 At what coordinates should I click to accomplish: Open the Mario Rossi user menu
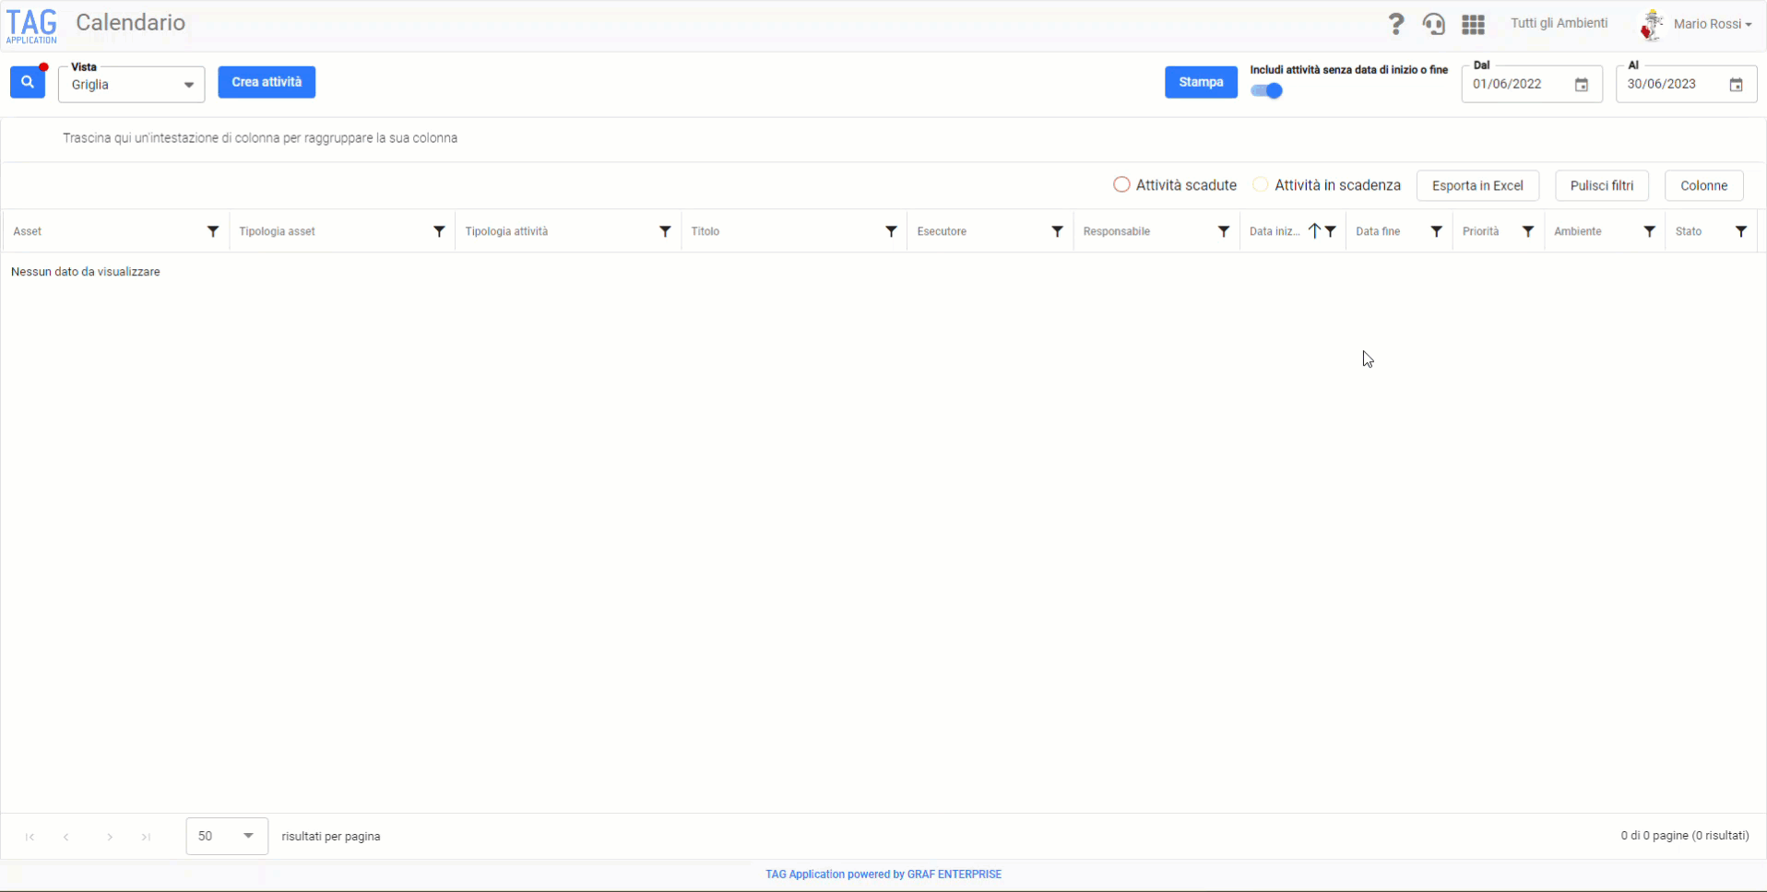[1697, 24]
